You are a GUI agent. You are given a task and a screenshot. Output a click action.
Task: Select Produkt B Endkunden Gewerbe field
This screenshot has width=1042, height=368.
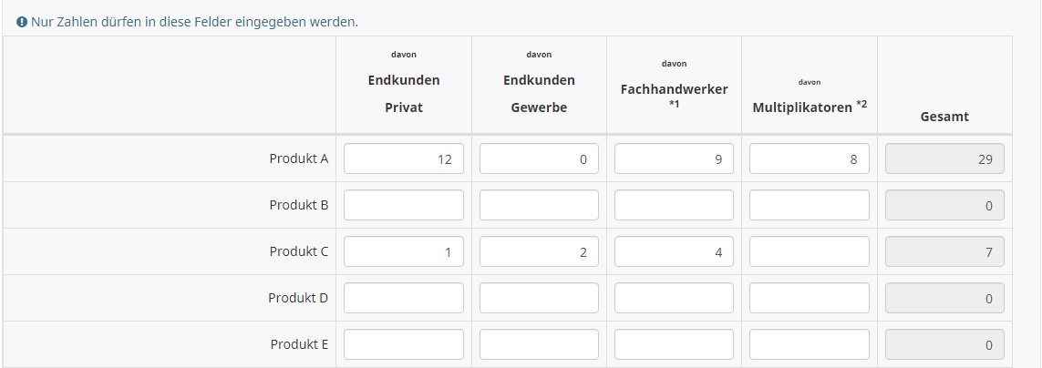[539, 205]
